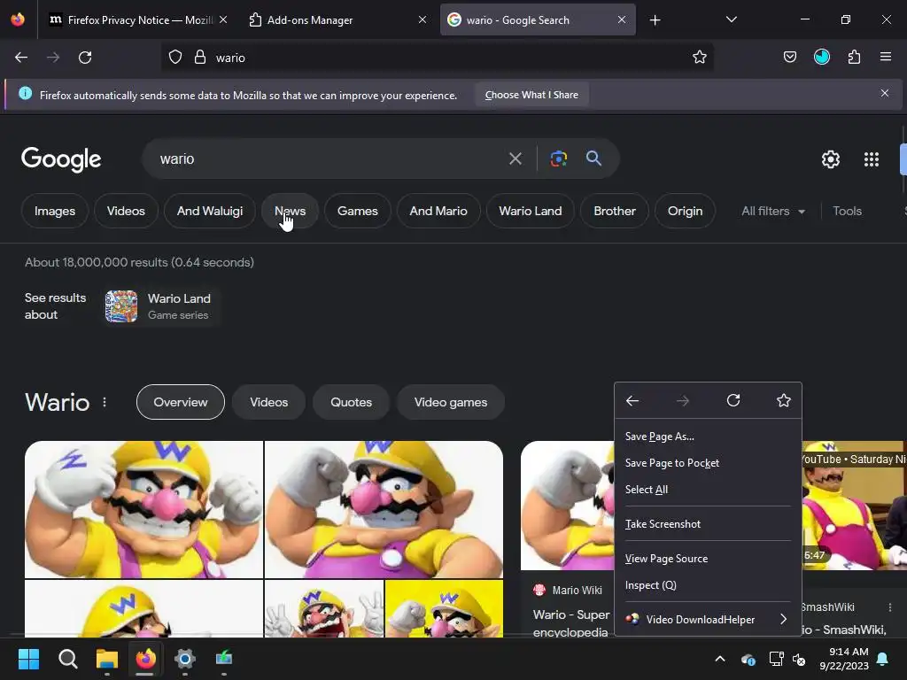This screenshot has width=907, height=680.
Task: Select the knowledge panel Videos tab
Action: (269, 402)
